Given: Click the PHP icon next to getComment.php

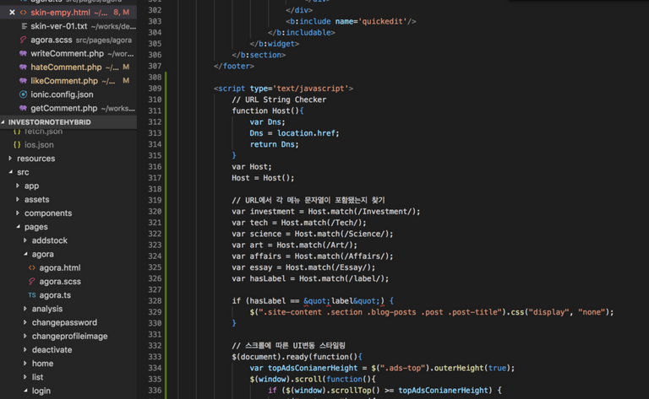Looking at the screenshot, I should coord(23,108).
